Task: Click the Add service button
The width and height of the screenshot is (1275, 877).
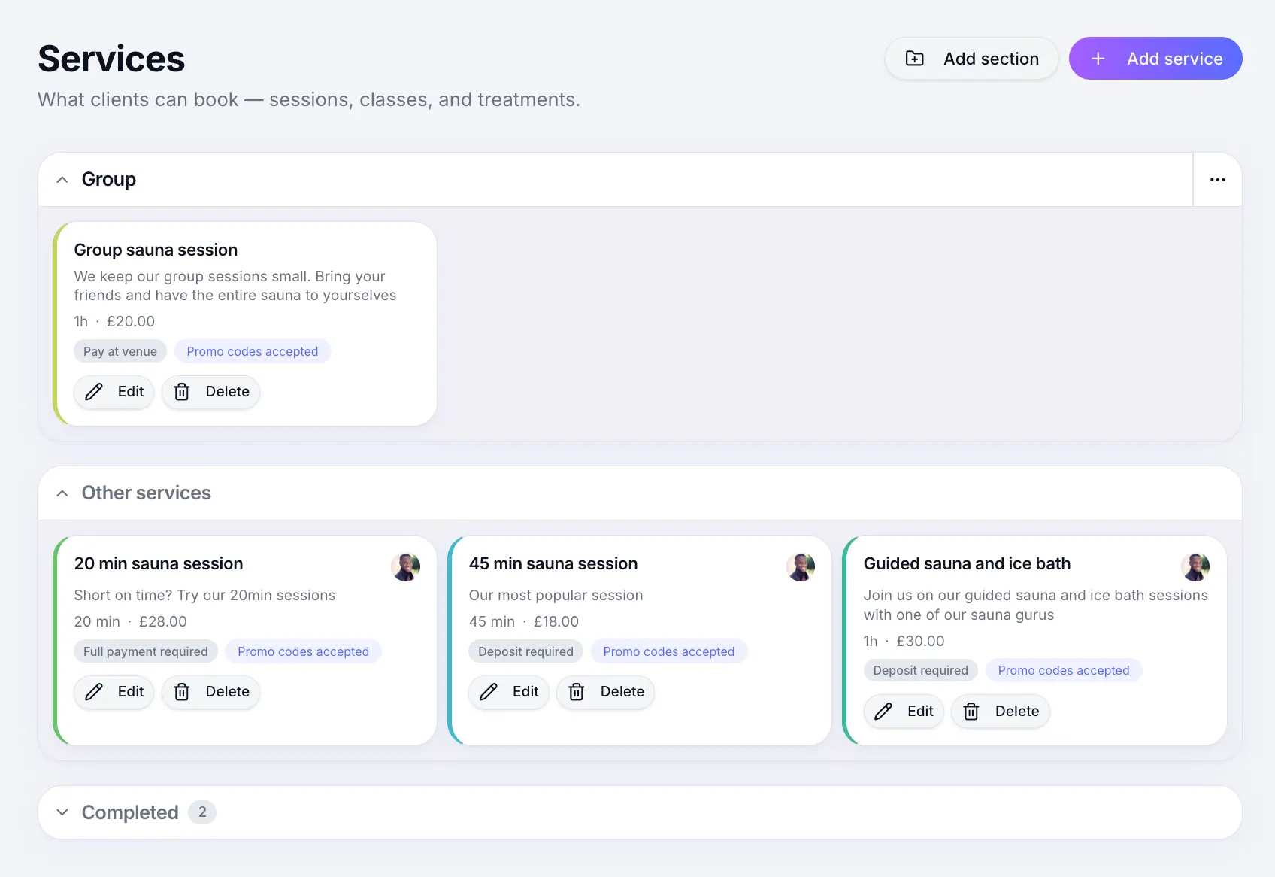Action: click(x=1155, y=59)
